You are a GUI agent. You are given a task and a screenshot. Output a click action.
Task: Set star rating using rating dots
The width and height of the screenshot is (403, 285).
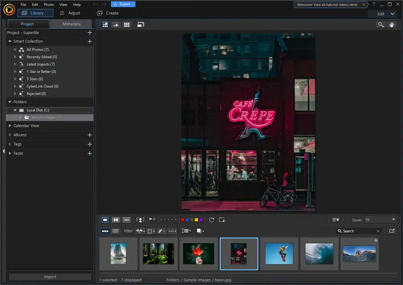168,220
